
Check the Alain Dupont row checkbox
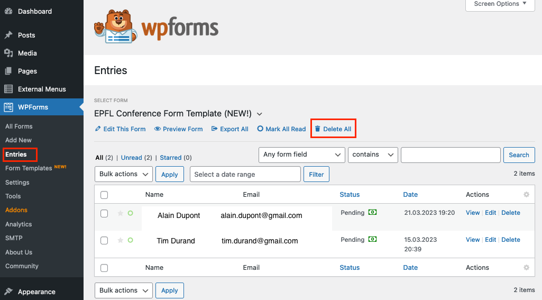(x=104, y=214)
